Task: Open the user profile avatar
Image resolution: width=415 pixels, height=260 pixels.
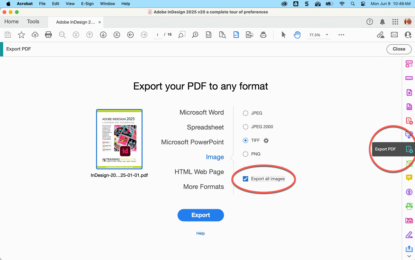Action: (408, 22)
